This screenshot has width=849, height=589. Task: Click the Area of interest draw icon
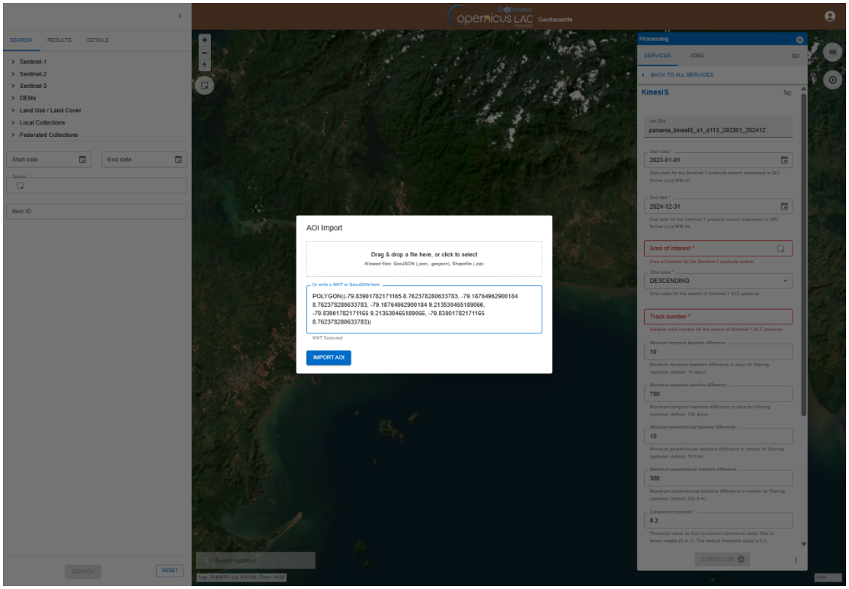(x=780, y=249)
